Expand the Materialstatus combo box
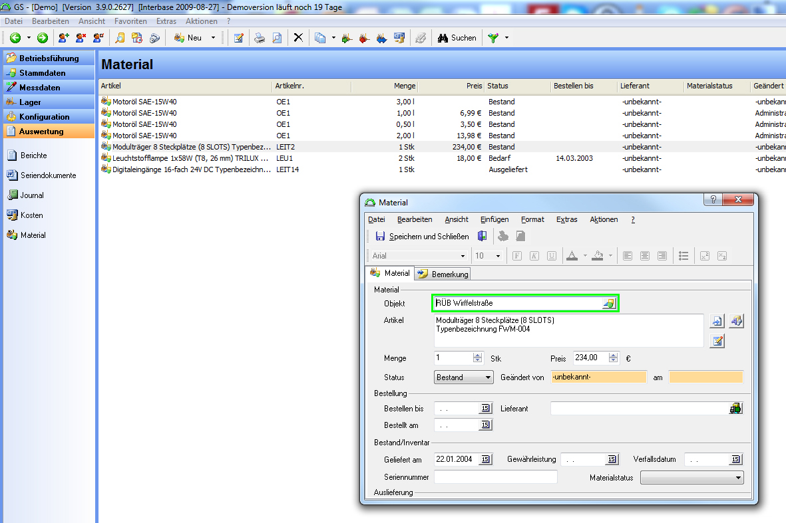 691,478
